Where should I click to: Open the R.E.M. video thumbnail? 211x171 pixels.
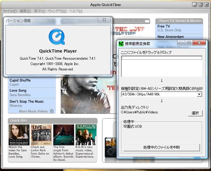tap(86, 135)
